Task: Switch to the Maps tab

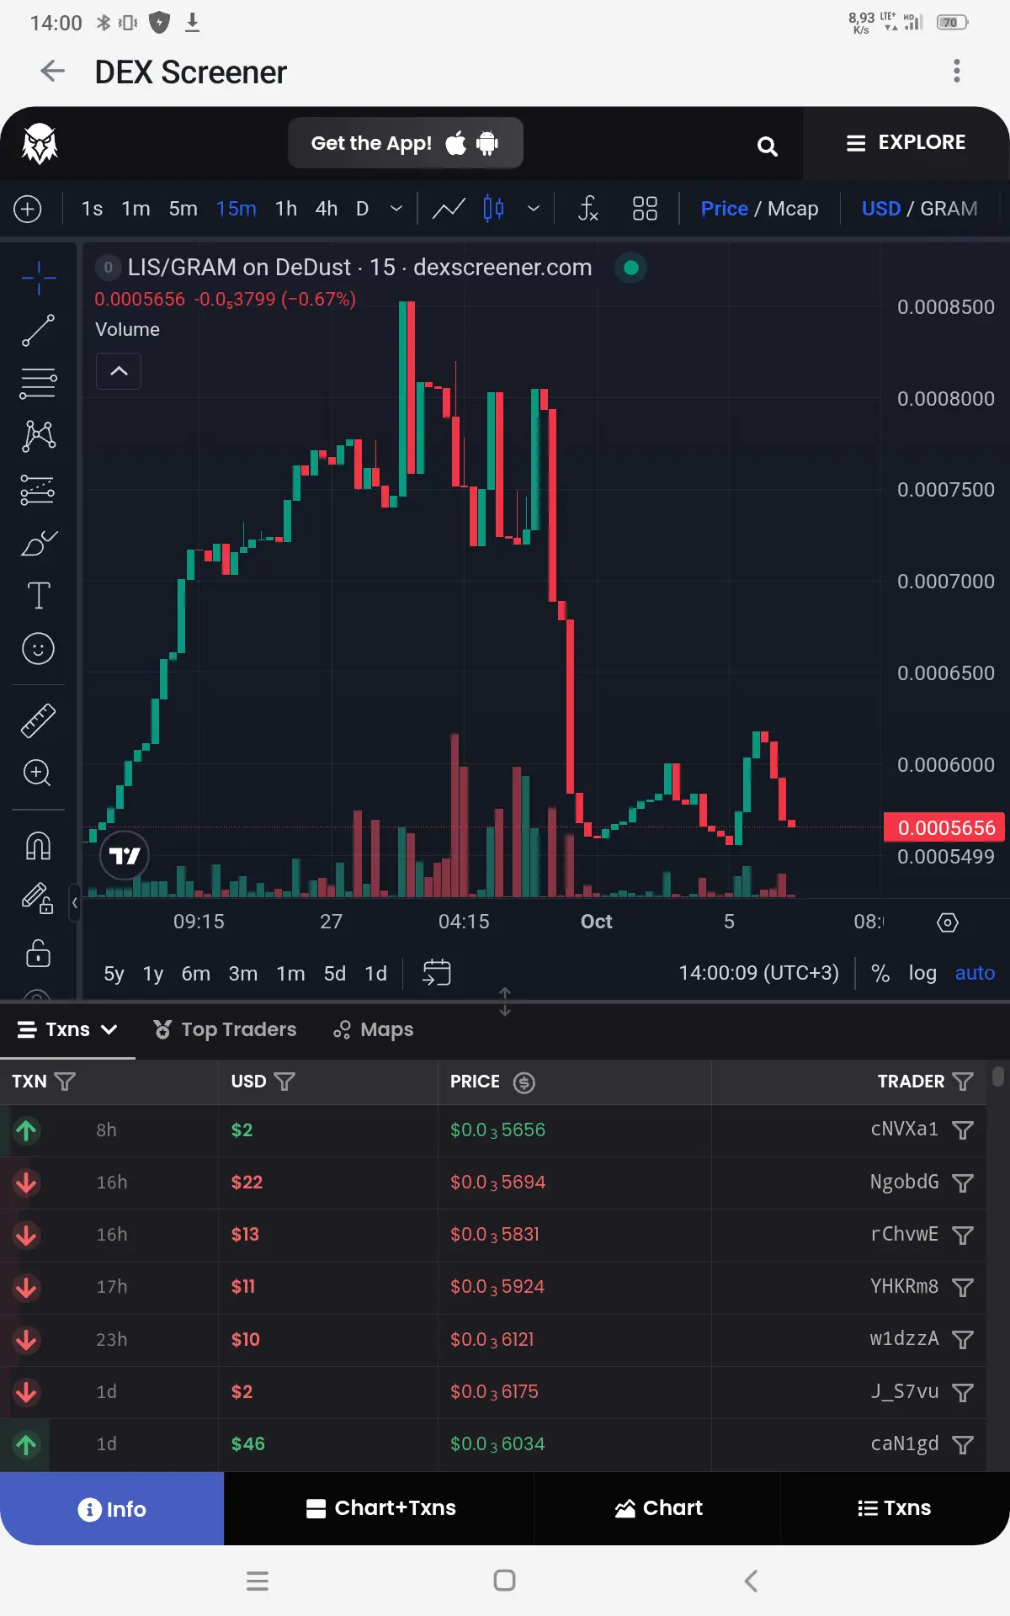Action: (x=374, y=1029)
